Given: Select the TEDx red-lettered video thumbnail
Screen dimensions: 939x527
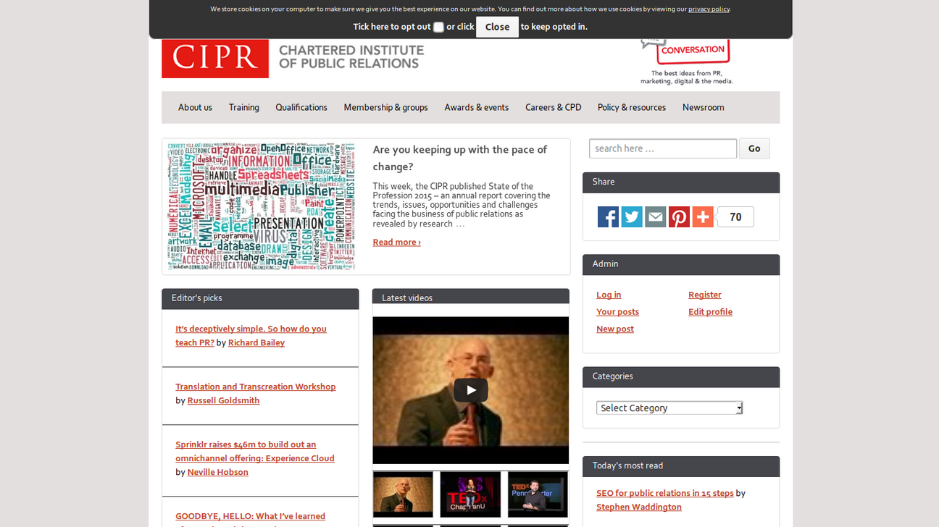Looking at the screenshot, I should 470,494.
